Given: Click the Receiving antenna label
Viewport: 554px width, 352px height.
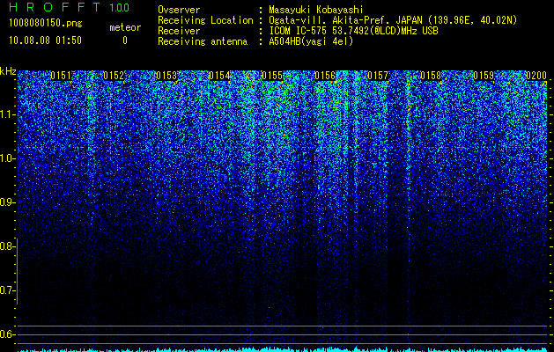Looking at the screenshot, I should click(x=203, y=41).
